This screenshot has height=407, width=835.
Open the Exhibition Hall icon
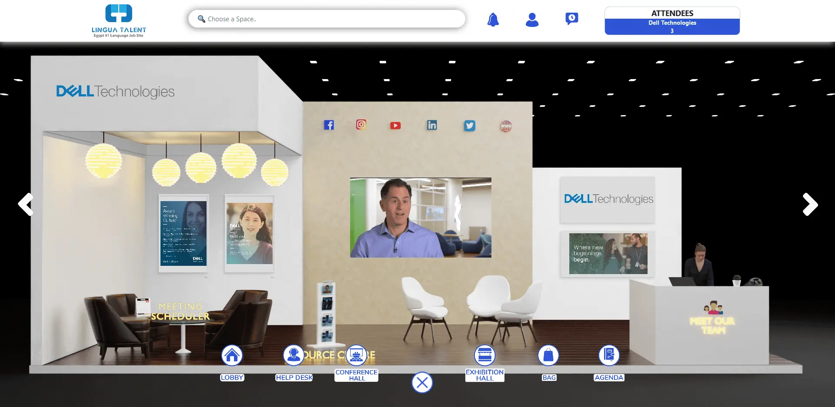(484, 355)
